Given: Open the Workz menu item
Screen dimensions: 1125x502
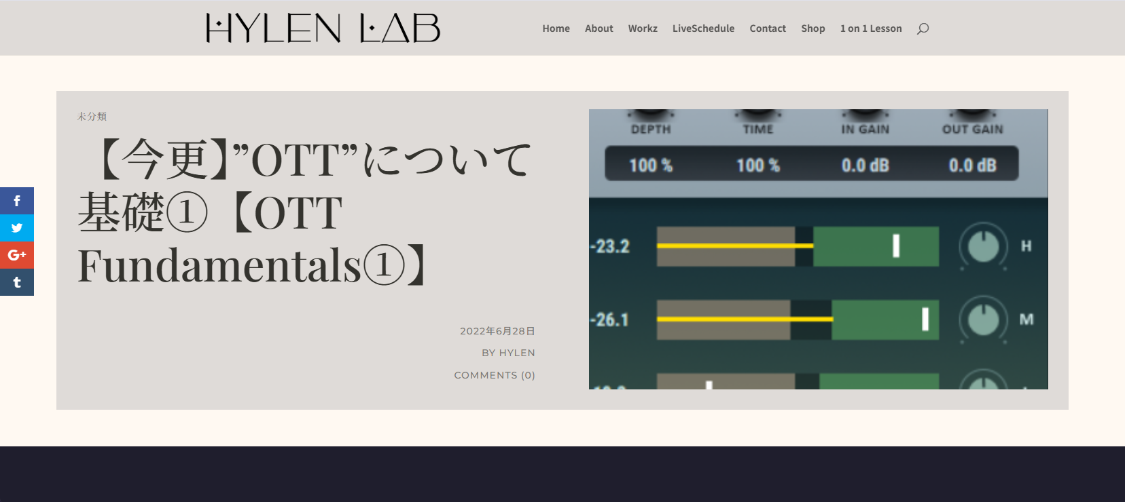Looking at the screenshot, I should [643, 28].
